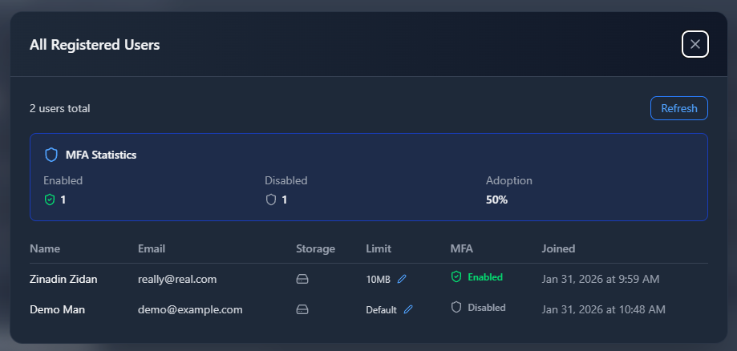737x351 pixels.
Task: Select the really@real.com email address
Action: click(x=177, y=279)
